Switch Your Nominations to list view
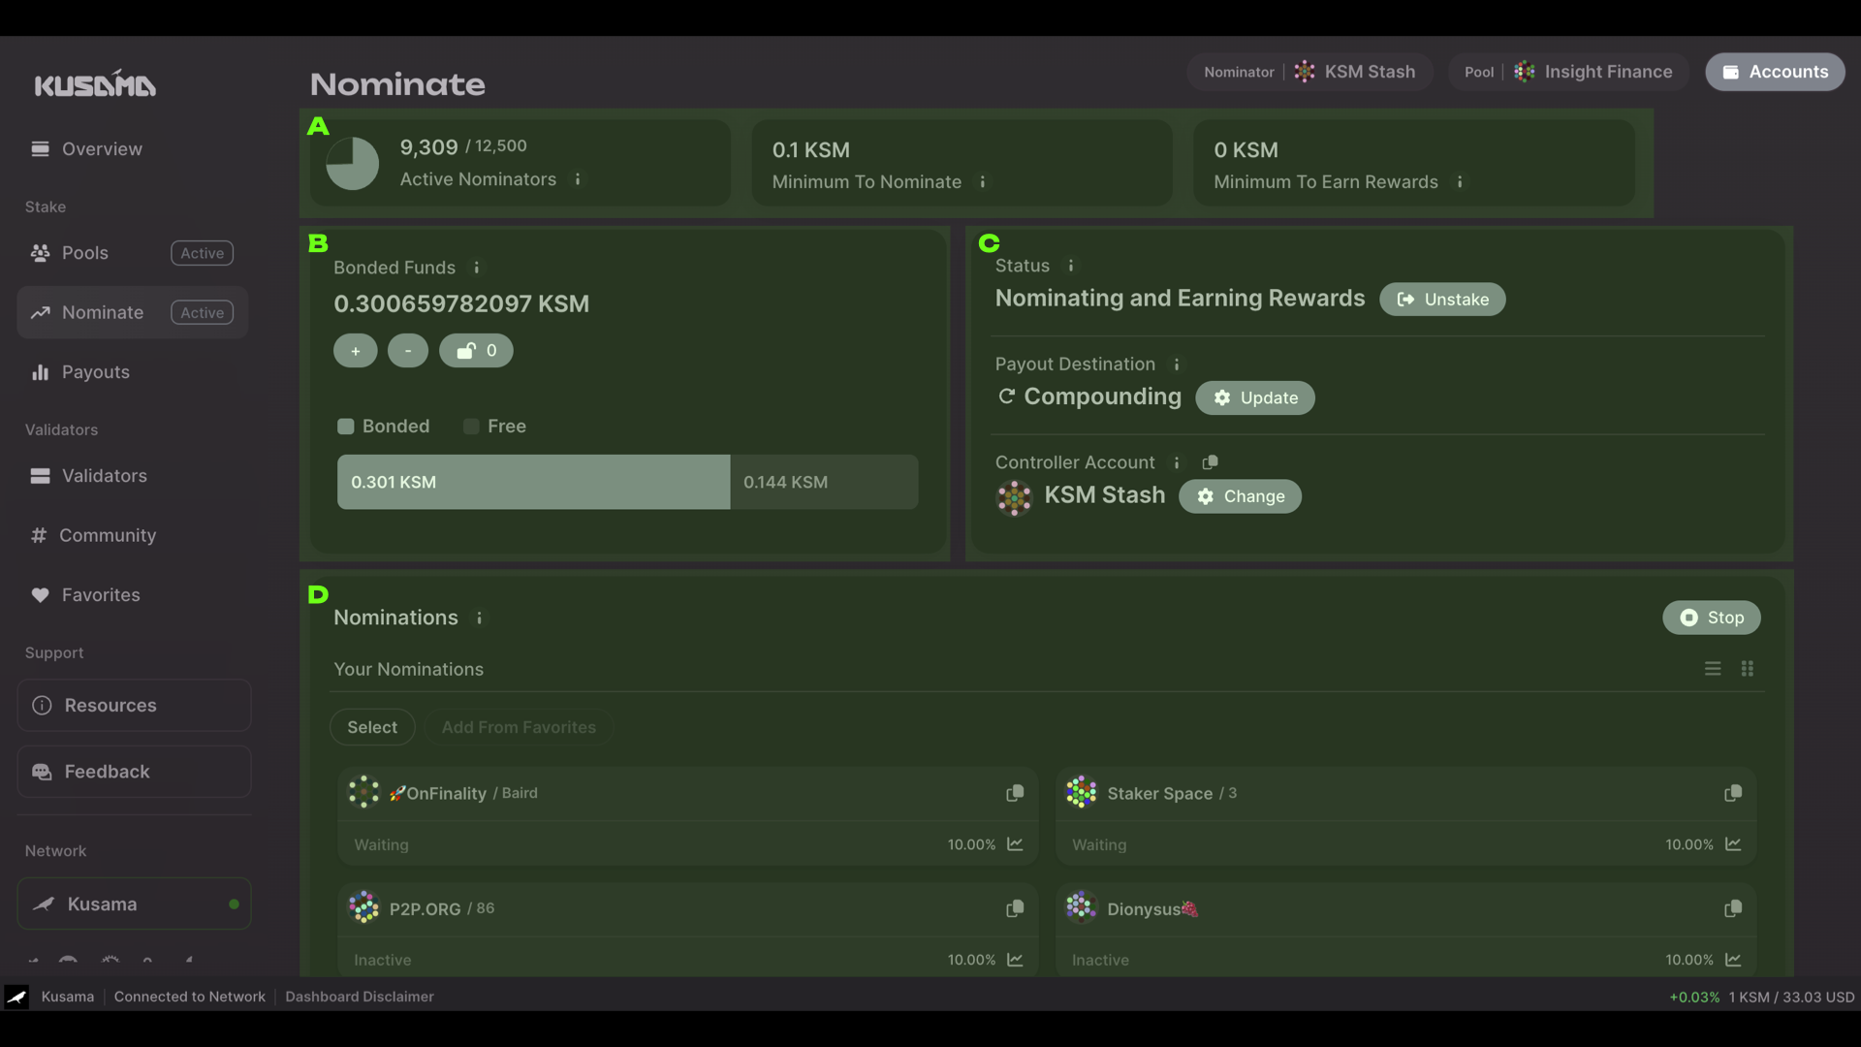The width and height of the screenshot is (1861, 1047). (1713, 669)
